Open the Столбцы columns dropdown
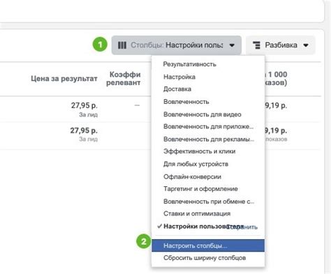 (x=176, y=45)
